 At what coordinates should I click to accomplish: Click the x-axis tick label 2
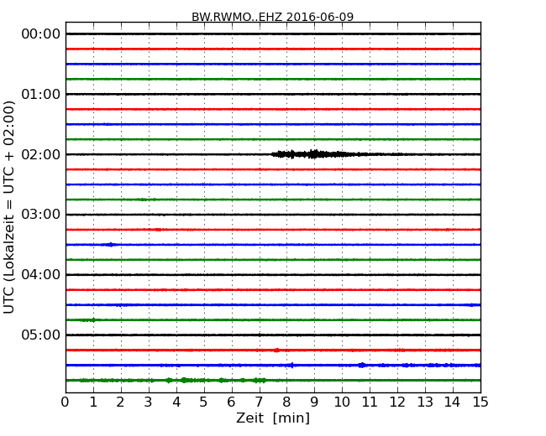coord(120,402)
